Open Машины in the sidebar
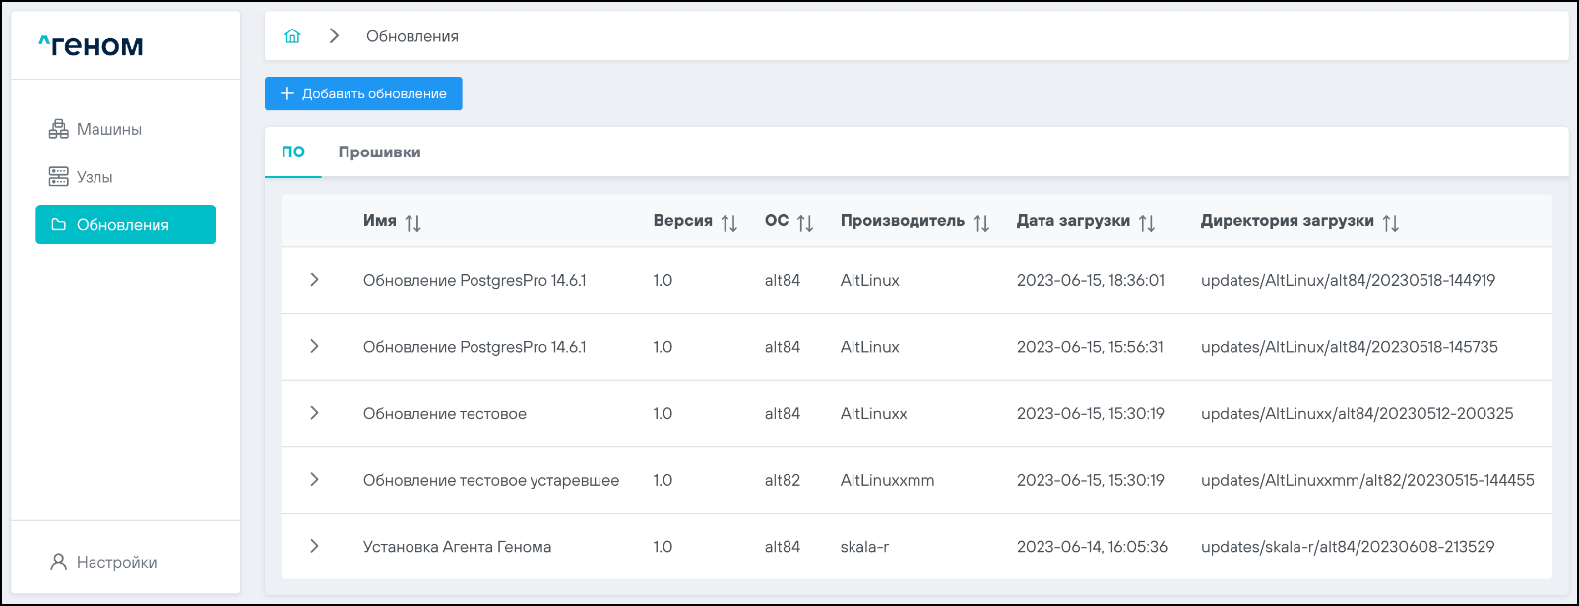1579x606 pixels. (108, 129)
